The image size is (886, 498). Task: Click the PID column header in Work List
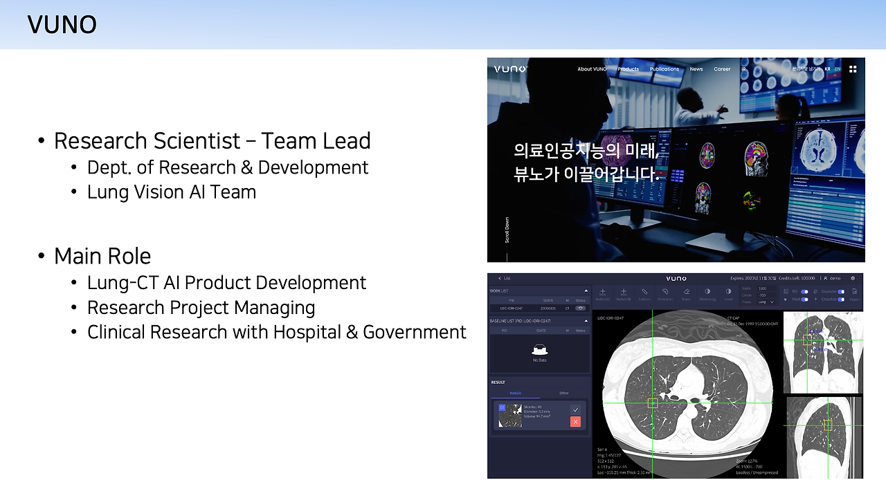512,300
